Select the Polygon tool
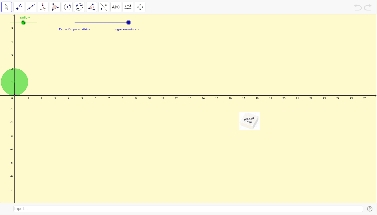The height and width of the screenshot is (215, 377). (x=55, y=7)
